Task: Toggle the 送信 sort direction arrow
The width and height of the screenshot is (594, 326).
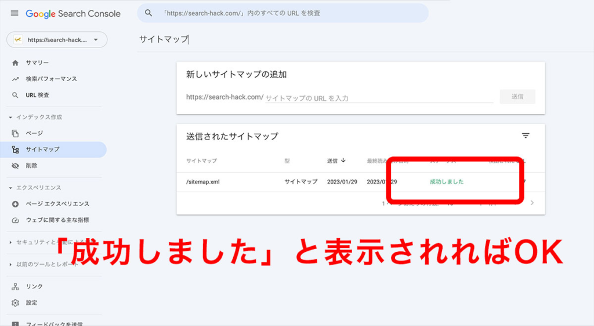Action: [x=343, y=160]
